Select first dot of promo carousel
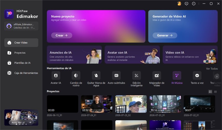222x130 pixels. pyautogui.click(x=16, y=124)
